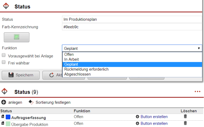Toggle the Frei wählbar checkbox
This screenshot has height=127, width=204.
point(4,62)
